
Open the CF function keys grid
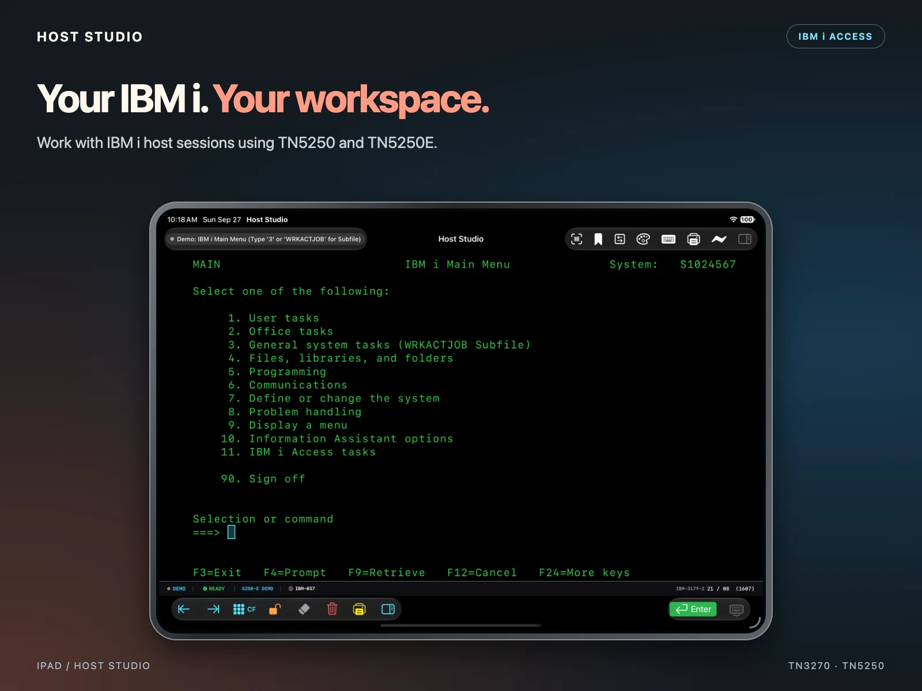(244, 609)
